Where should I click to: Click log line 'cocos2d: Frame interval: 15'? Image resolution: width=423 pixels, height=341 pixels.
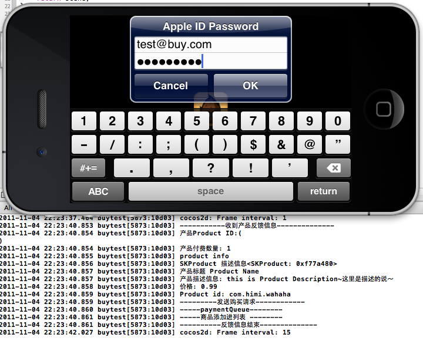[235, 332]
